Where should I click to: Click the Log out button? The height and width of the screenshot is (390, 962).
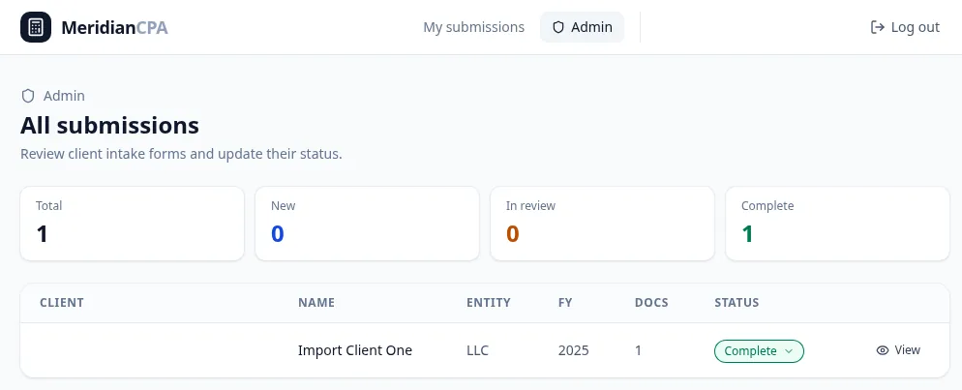(905, 27)
